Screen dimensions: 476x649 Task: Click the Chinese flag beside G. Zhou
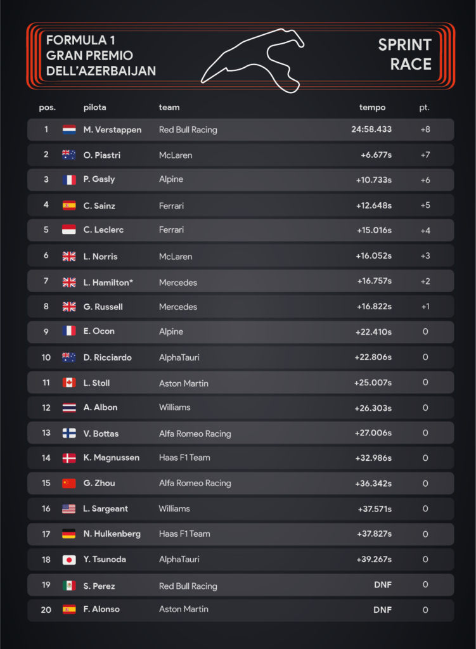tap(69, 483)
